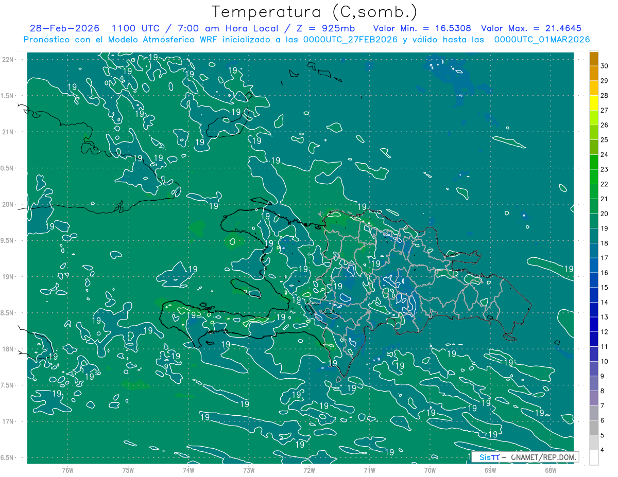The height and width of the screenshot is (477, 618).
Task: Click the title 'Temperatura (C,somb.)'
Action: (315, 12)
